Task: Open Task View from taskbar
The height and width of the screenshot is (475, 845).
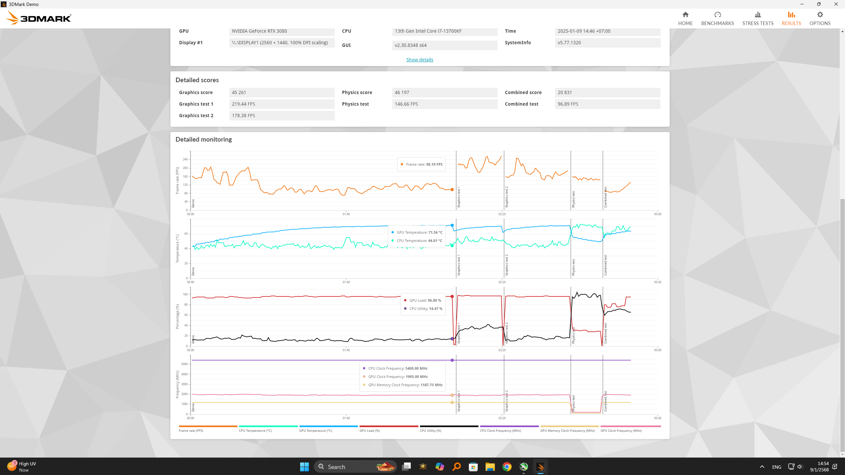Action: 406,466
